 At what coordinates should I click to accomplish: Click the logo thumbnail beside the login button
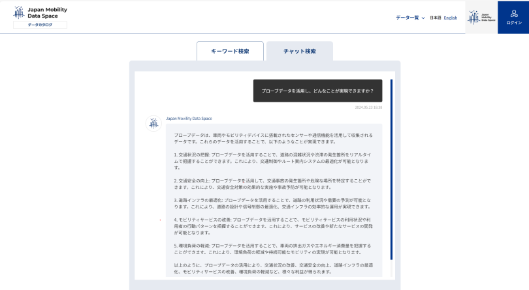(x=481, y=18)
